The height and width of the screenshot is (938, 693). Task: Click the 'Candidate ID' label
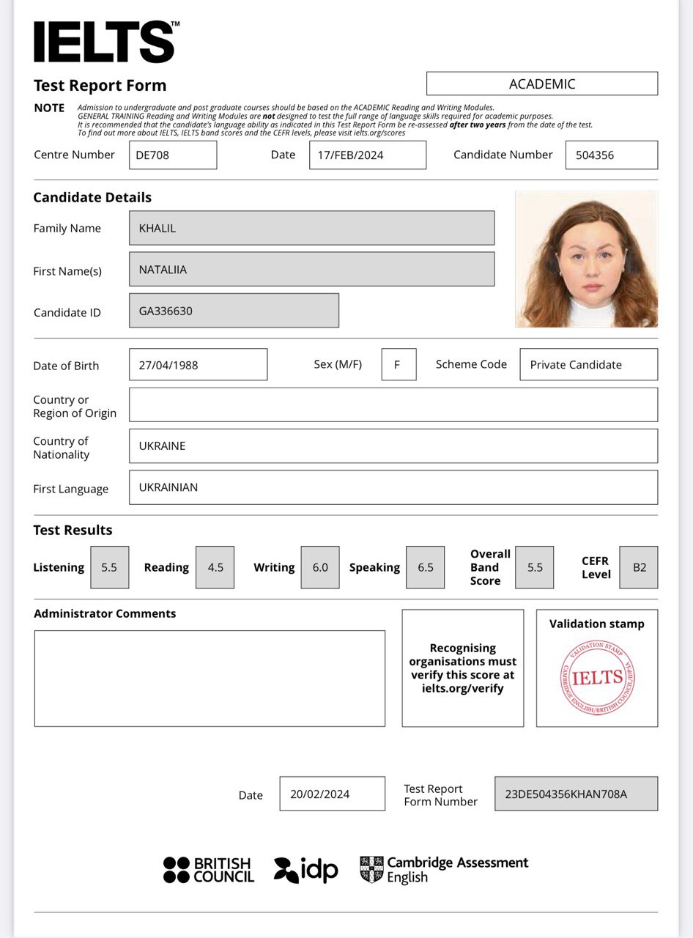[67, 312]
